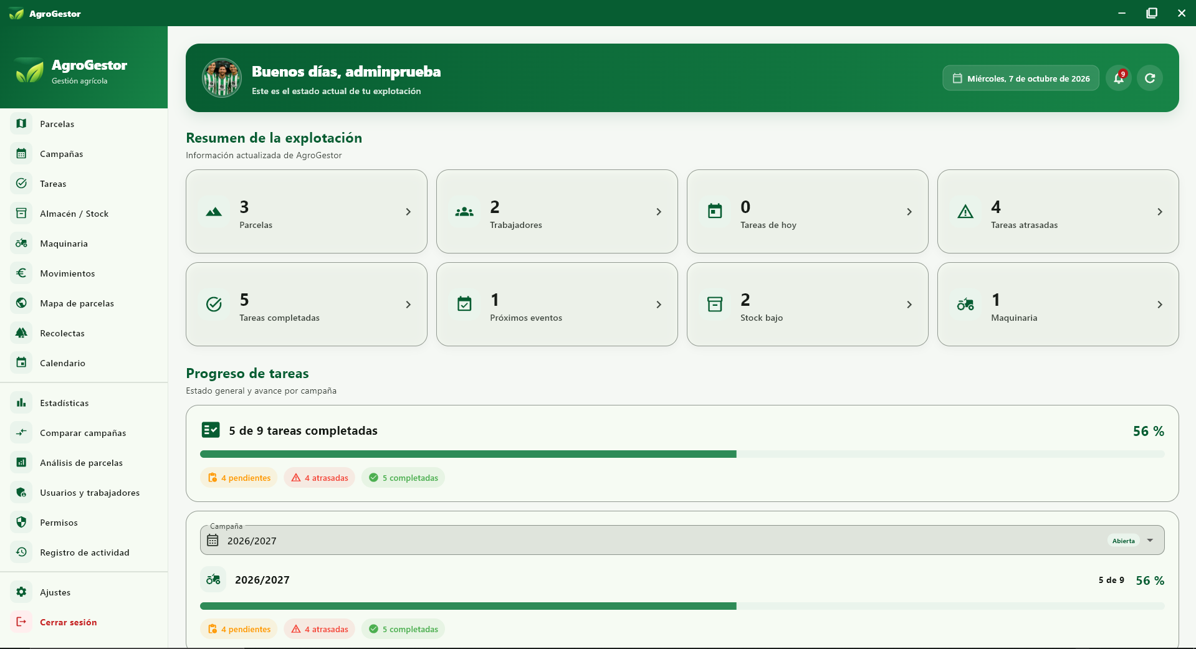Open the Próximos eventos card arrow

(659, 305)
